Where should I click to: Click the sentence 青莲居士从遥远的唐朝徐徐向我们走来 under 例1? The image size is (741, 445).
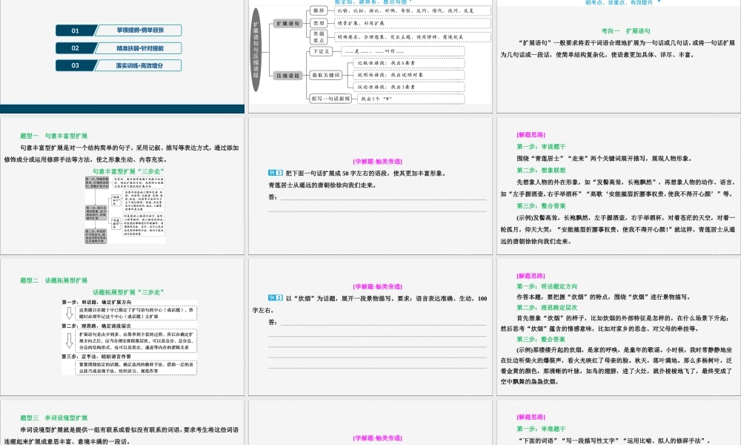(322, 185)
